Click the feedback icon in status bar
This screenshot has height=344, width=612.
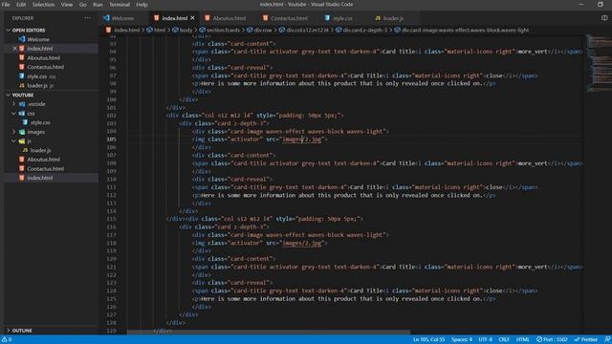pos(607,340)
